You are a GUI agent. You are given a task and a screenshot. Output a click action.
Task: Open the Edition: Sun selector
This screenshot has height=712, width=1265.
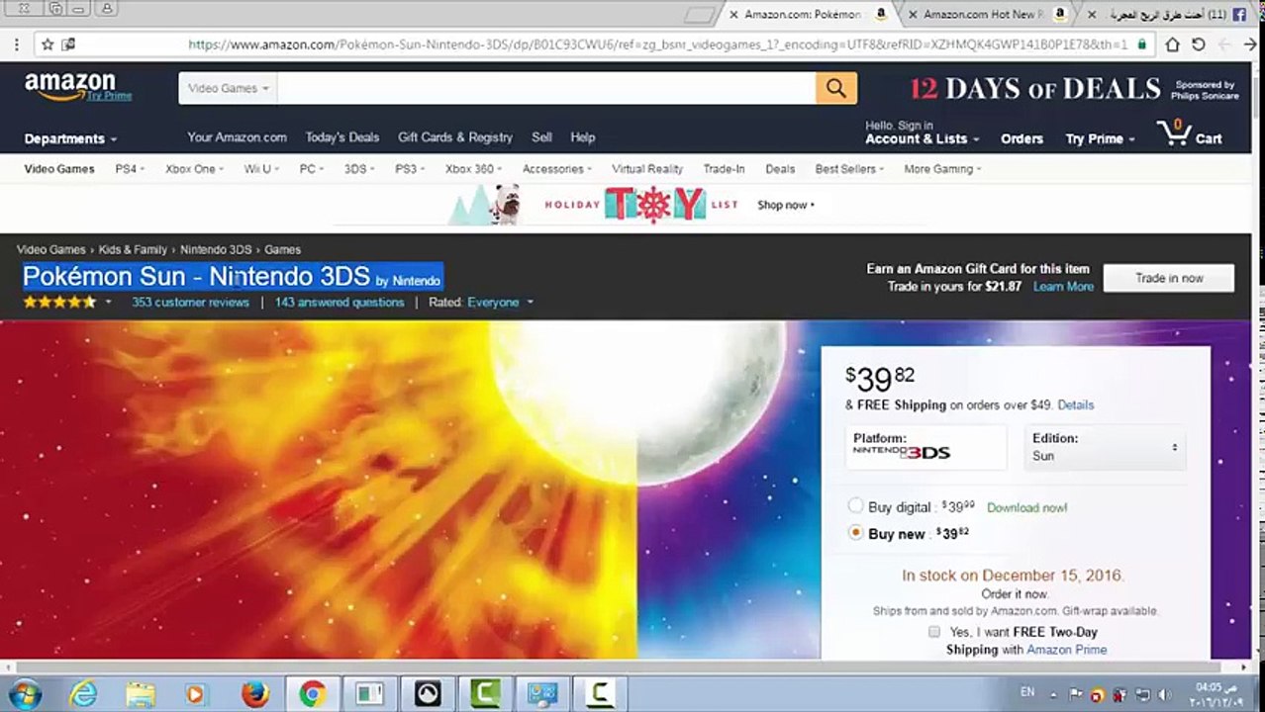pyautogui.click(x=1105, y=447)
